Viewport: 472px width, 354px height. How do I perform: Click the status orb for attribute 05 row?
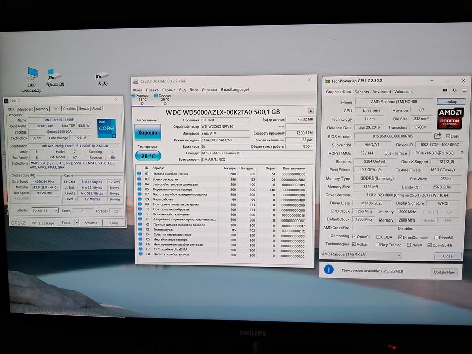[139, 189]
